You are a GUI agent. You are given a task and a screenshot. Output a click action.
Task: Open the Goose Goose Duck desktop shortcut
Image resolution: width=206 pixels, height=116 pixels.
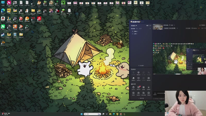coord(27,11)
